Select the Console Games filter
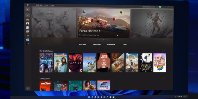The height and width of the screenshot is (99, 198). coord(97,45)
